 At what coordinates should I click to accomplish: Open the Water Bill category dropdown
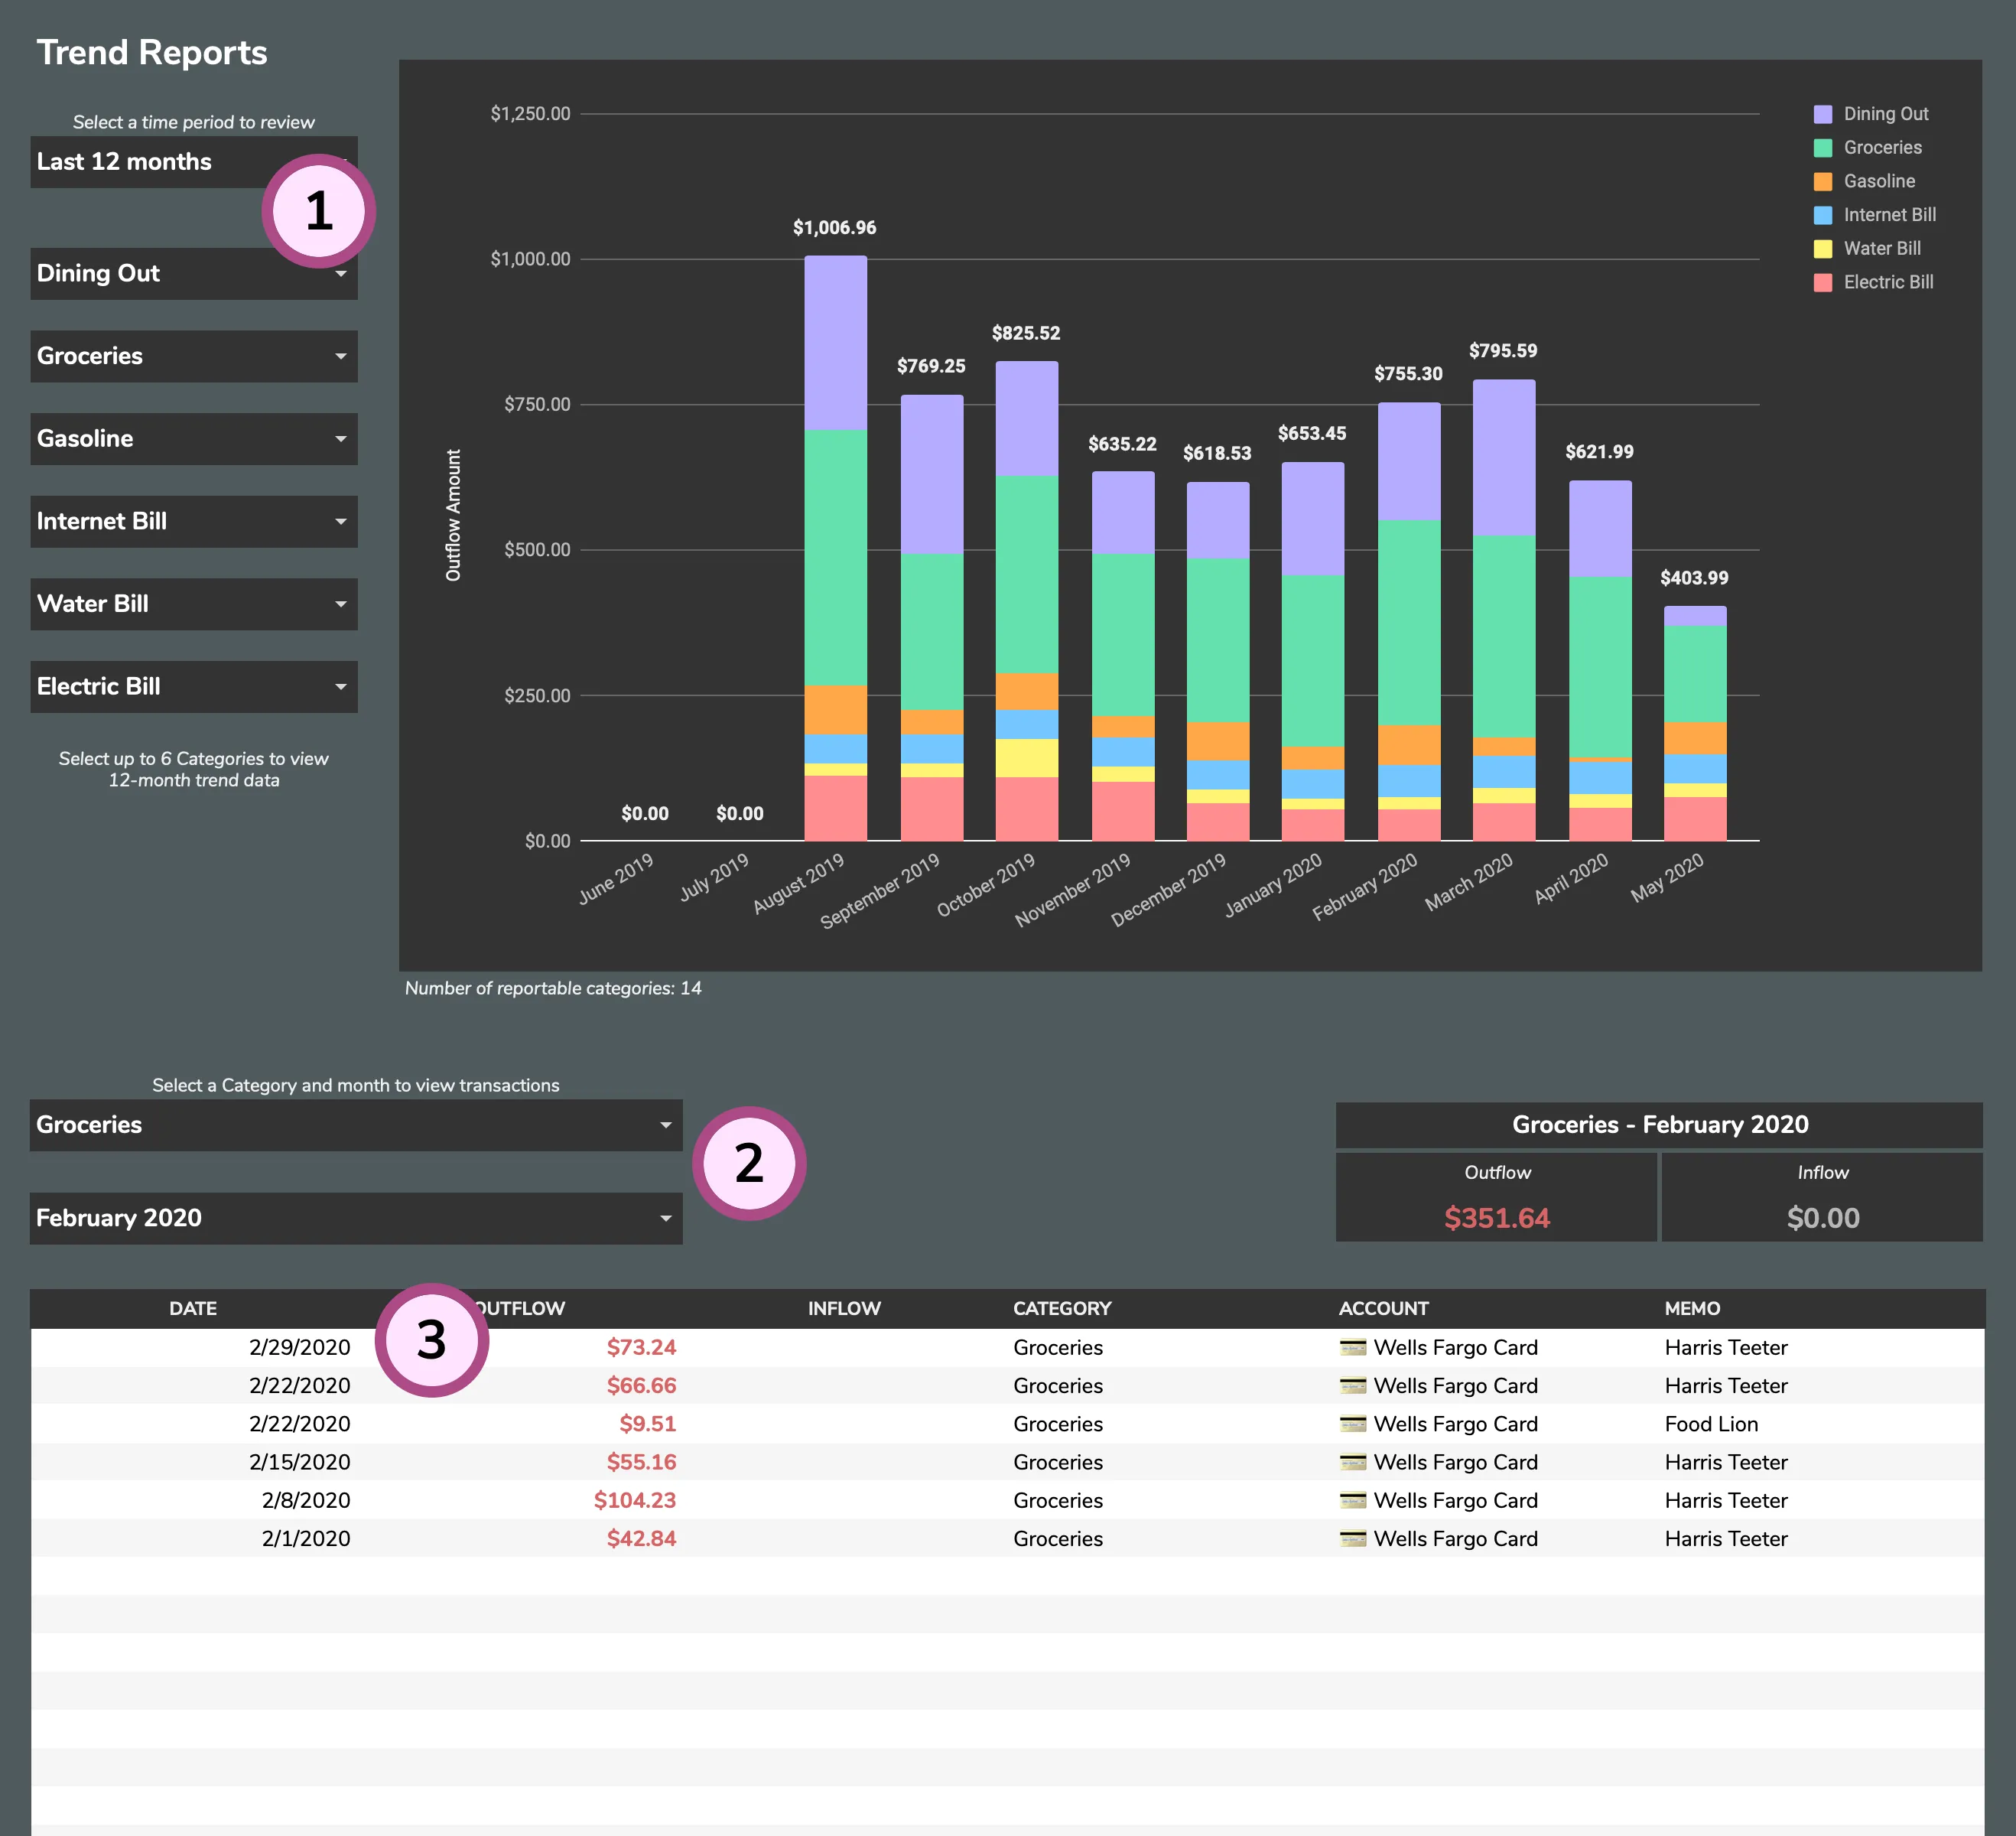[193, 604]
